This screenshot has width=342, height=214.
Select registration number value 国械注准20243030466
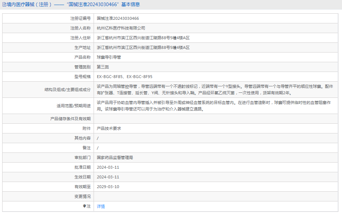click(x=118, y=19)
